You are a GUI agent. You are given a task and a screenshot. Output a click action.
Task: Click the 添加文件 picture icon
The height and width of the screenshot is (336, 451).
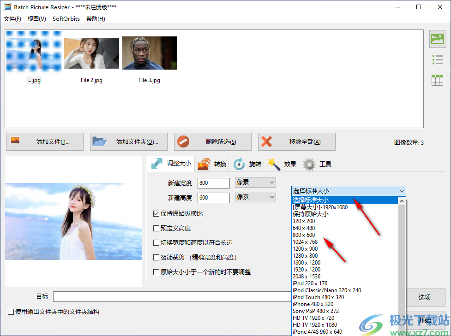coord(15,141)
